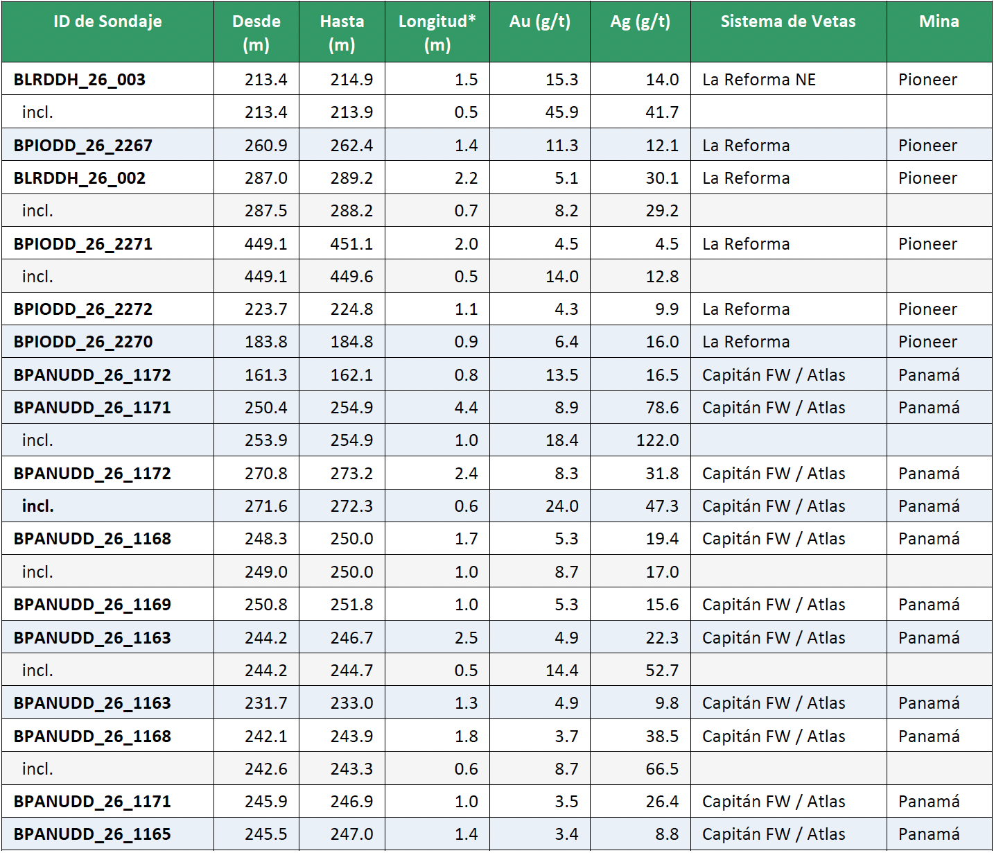Click the 78.6 silver value cell
The width and height of the screenshot is (994, 853).
click(640, 407)
